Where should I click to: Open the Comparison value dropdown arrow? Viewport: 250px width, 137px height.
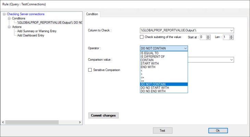click(232, 60)
